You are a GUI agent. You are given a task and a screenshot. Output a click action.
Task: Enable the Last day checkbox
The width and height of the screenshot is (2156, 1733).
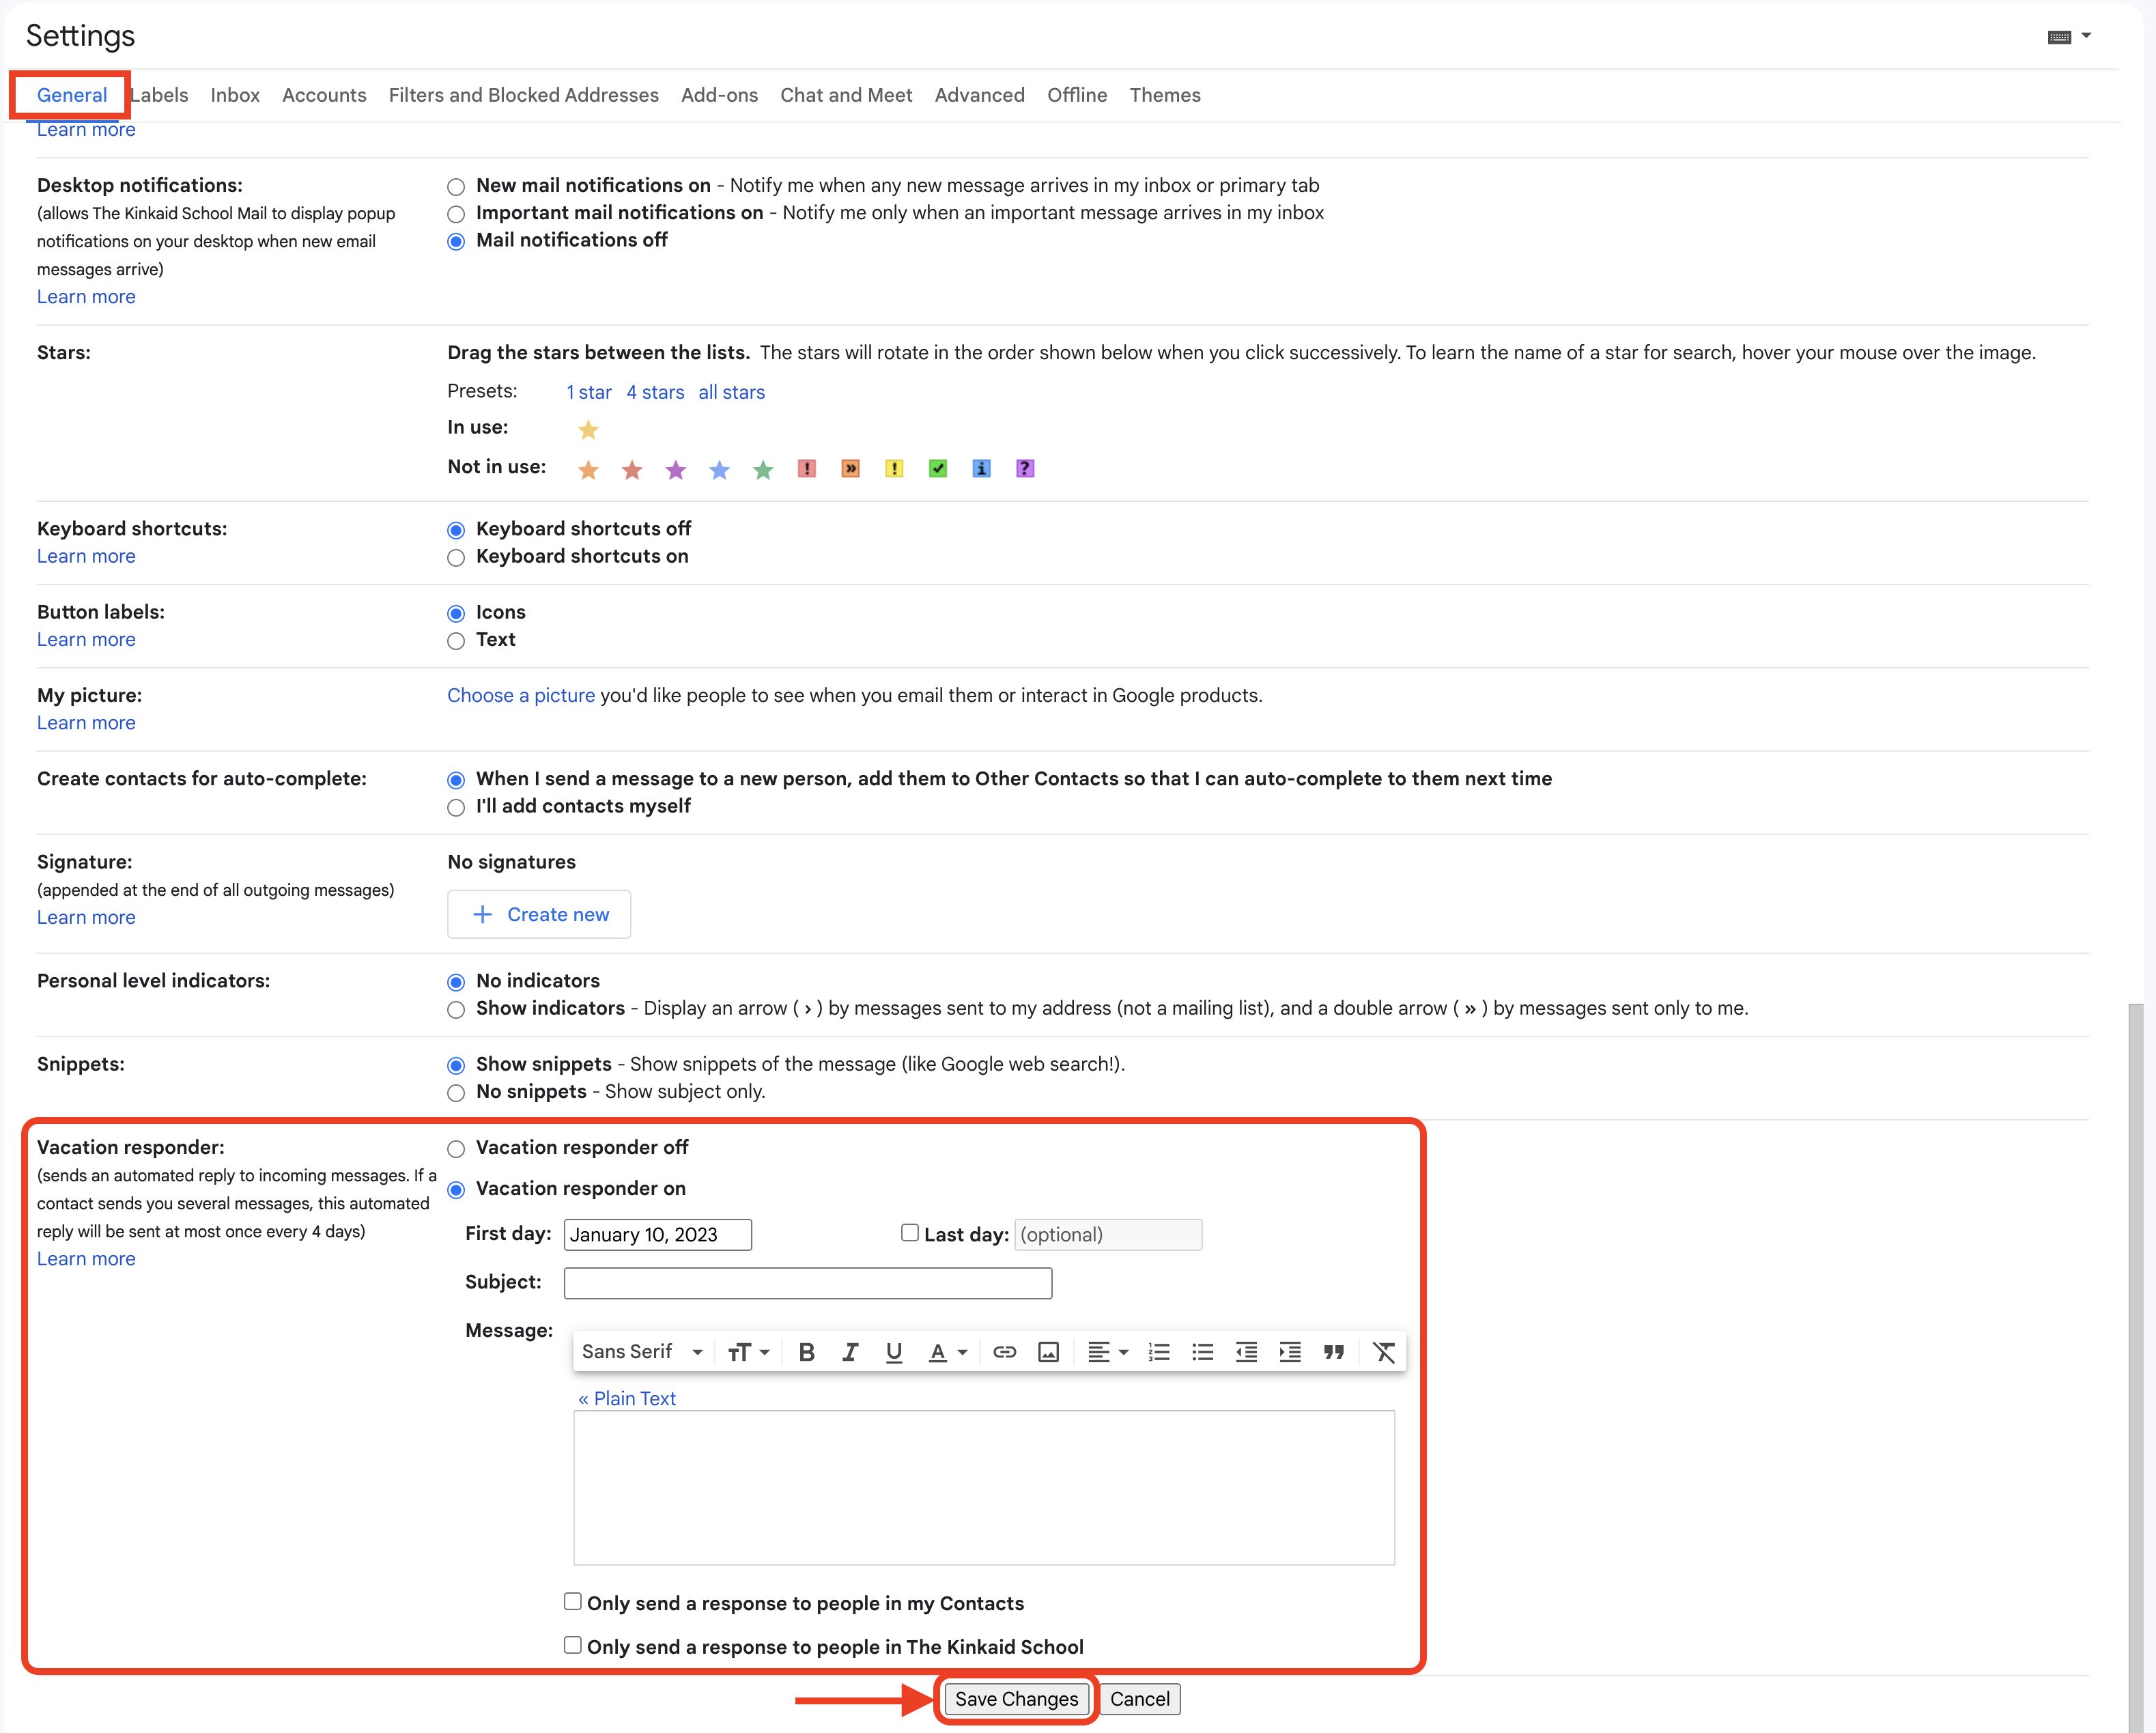[909, 1233]
